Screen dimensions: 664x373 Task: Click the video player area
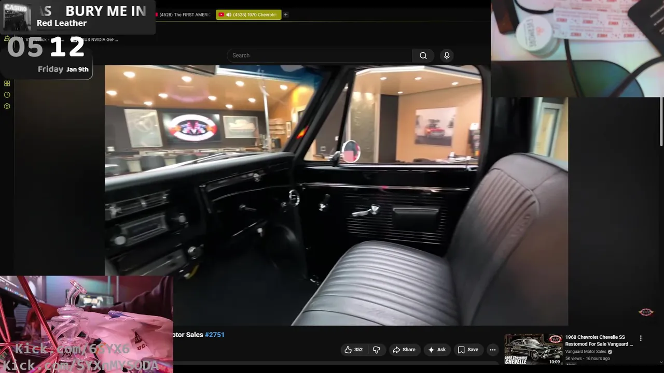[336, 195]
